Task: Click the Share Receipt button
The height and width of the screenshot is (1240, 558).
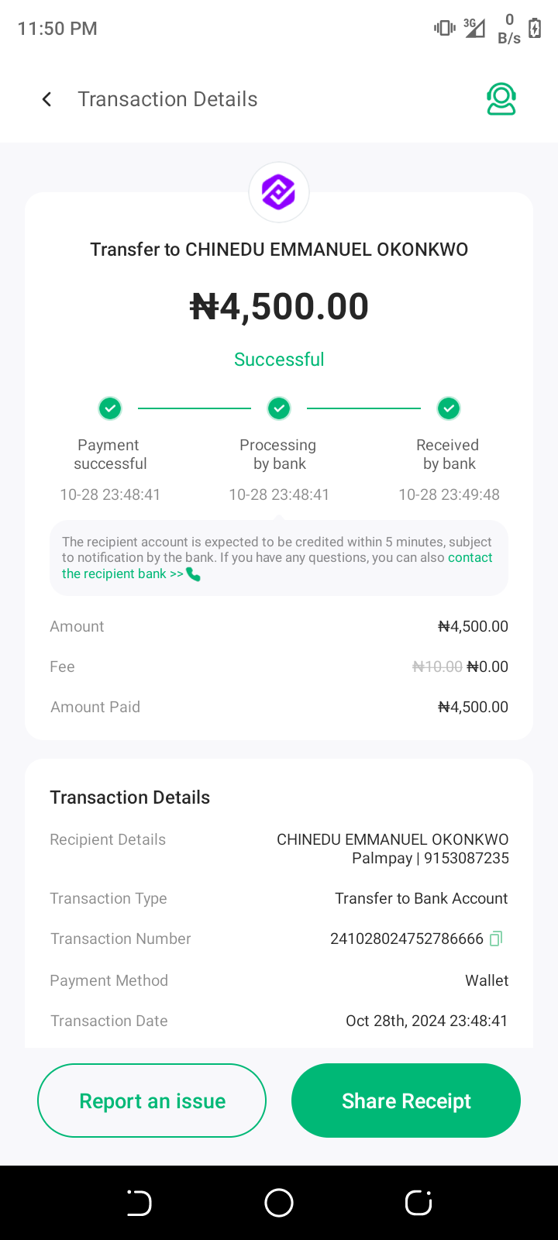Action: (406, 1100)
